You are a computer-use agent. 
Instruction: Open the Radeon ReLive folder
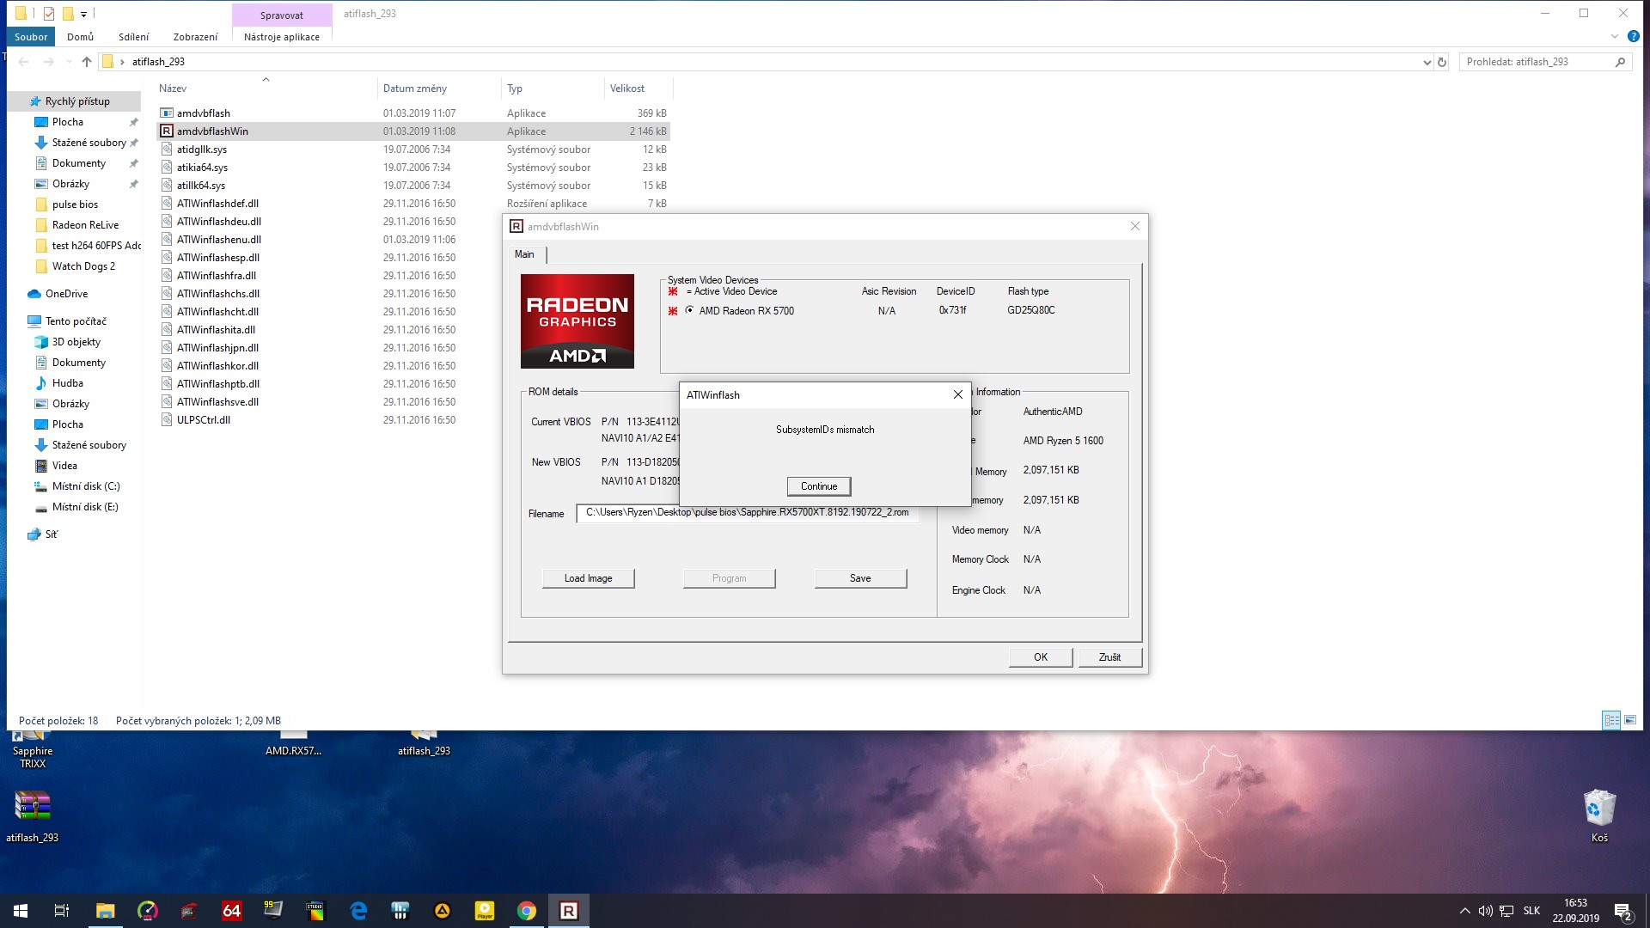pos(85,225)
